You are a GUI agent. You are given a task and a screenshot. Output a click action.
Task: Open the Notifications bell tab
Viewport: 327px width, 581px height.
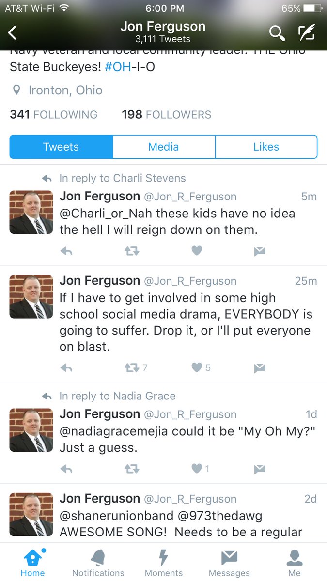point(98,563)
